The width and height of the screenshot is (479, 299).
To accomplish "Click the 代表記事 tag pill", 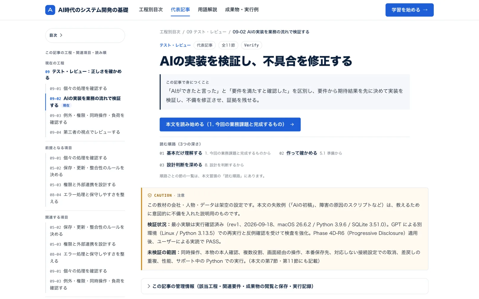I will pos(204,45).
